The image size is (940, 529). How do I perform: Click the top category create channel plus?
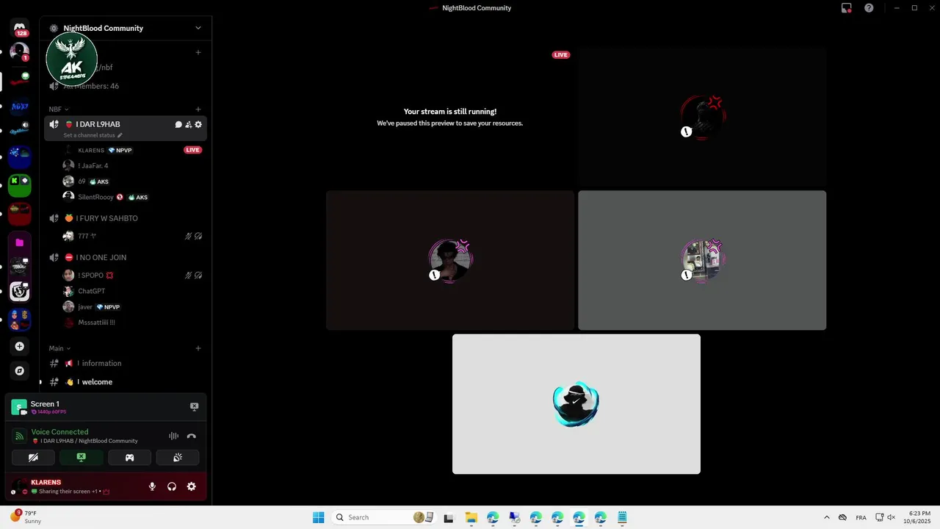click(198, 53)
